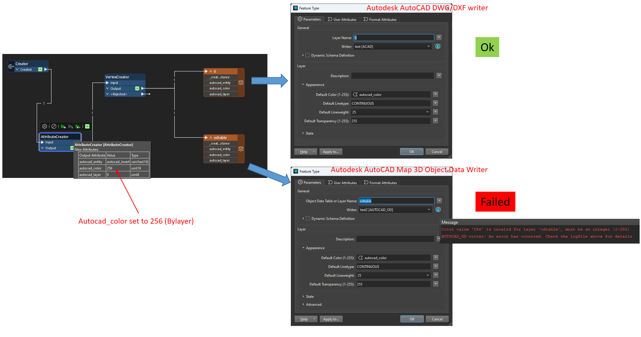
Task: Open Default Lineweight dropdown in Object Data dialog
Action: pos(428,275)
